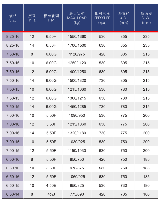Click the 6.50-14 size cell
The height and width of the screenshot is (201, 161).
pyautogui.click(x=13, y=194)
